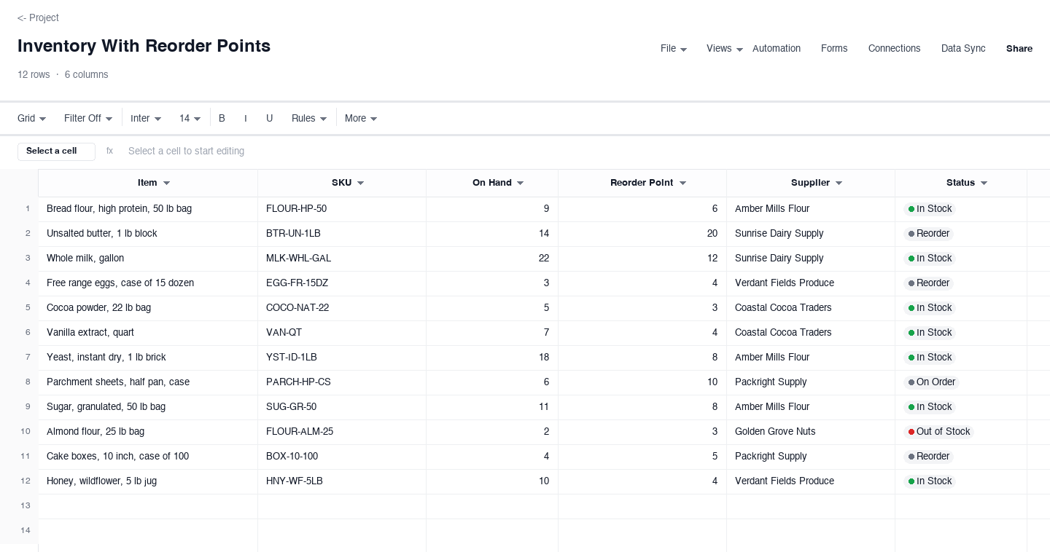Select supplier cell Coastal Cocoa Traders in Vanilla row

point(811,333)
